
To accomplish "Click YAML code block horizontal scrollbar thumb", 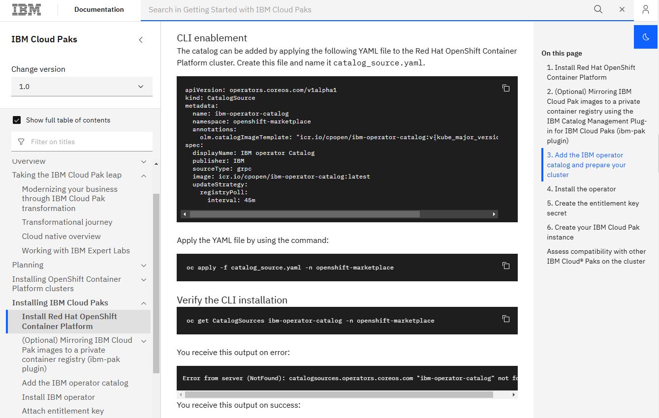I will click(x=305, y=214).
